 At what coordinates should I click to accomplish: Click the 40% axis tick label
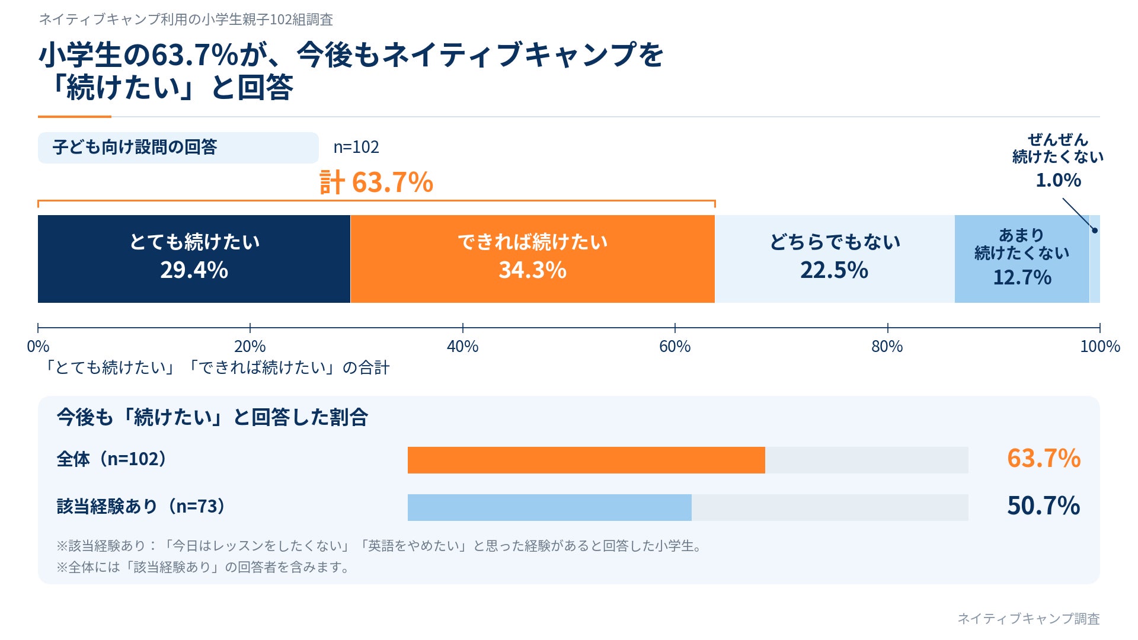462,347
